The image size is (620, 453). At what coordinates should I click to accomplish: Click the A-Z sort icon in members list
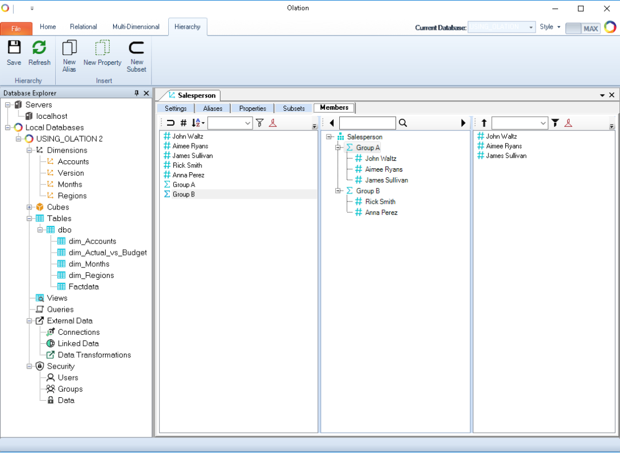point(197,123)
